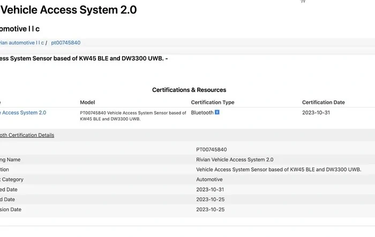Click the Certification Date column header
Viewport: 375px width, 237px height.
pyautogui.click(x=324, y=102)
